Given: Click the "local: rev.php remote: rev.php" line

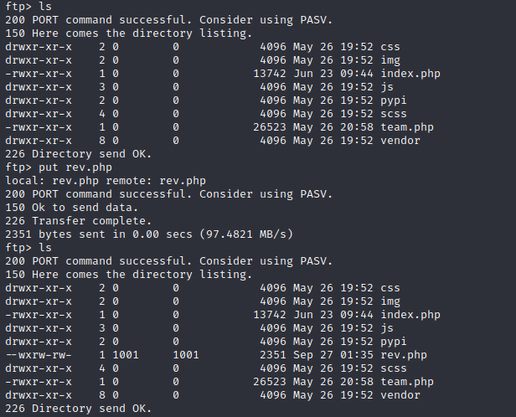Looking at the screenshot, I should (x=105, y=180).
